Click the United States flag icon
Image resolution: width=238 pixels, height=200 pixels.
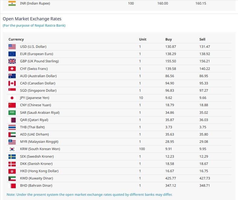coord(12,47)
